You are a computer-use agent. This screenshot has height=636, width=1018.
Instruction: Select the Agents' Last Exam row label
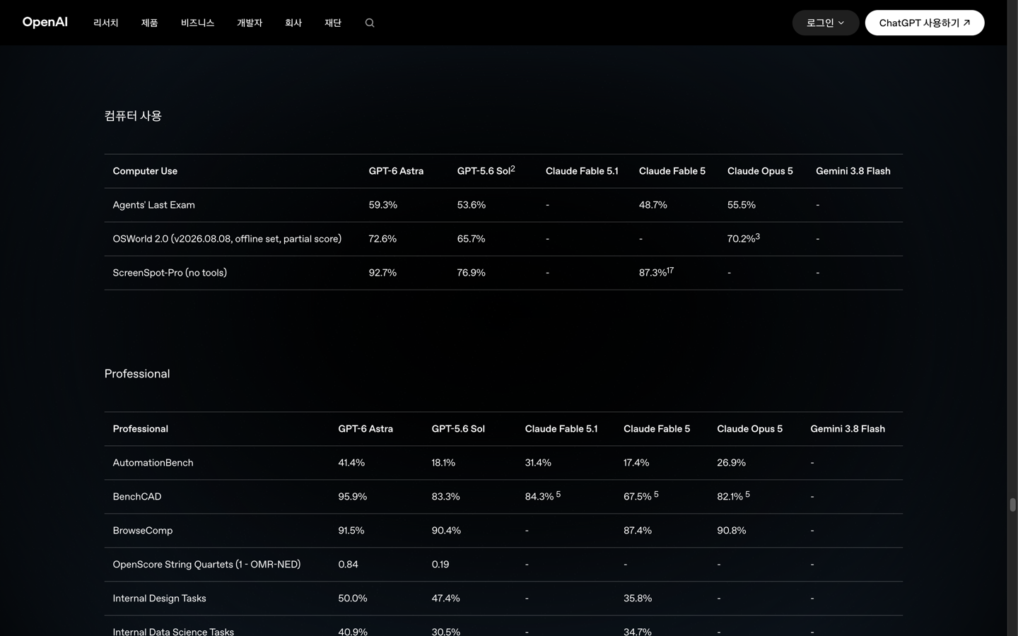click(x=153, y=205)
